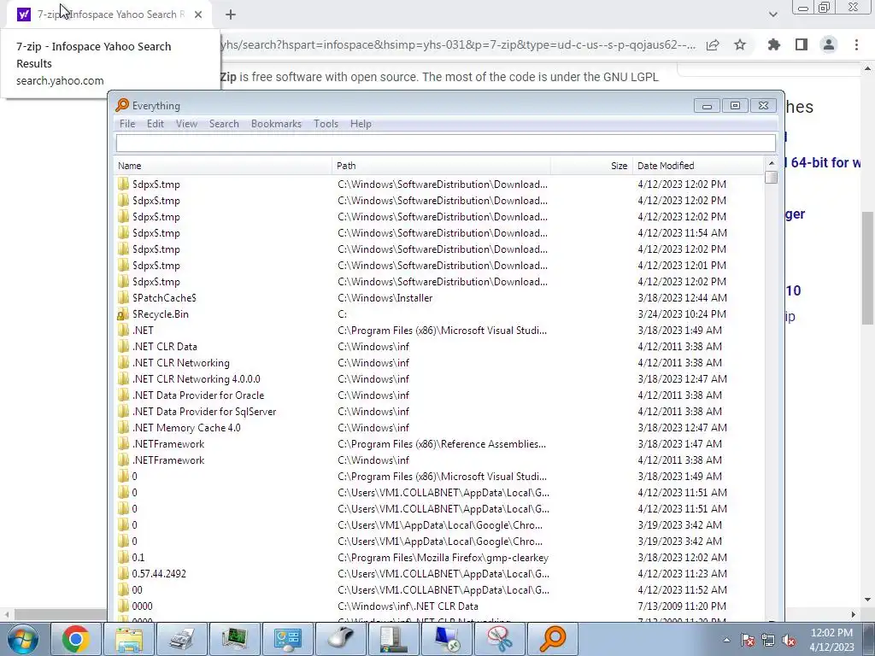875x656 pixels.
Task: Open the View menu in Everything
Action: [x=186, y=124]
